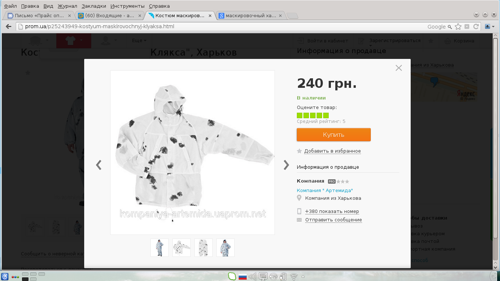Close the 'маскировочный ха...' tab
Image resolution: width=500 pixels, height=281 pixels.
(x=280, y=16)
